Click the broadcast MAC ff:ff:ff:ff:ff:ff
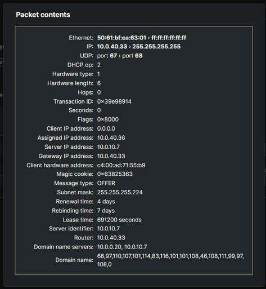Viewport: 266px width, 289px height. [x=169, y=38]
